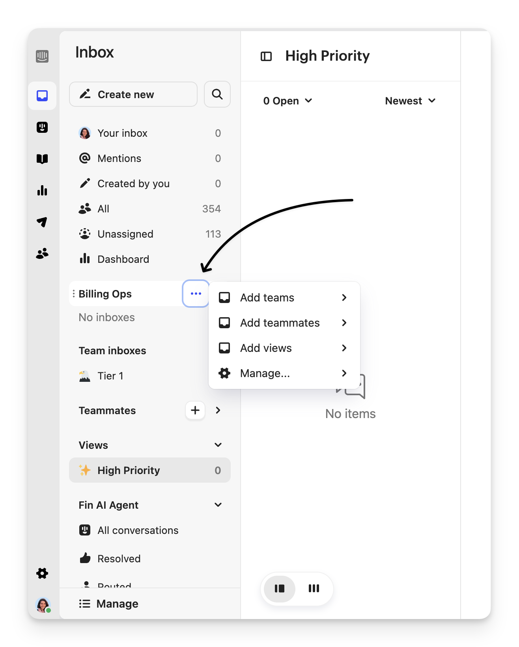Switch to the three-column layout view
This screenshot has width=519, height=647.
[x=314, y=589]
